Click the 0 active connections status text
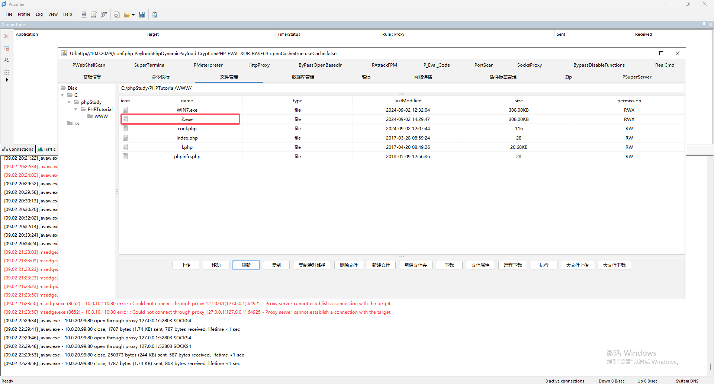This screenshot has width=714, height=384. point(565,381)
